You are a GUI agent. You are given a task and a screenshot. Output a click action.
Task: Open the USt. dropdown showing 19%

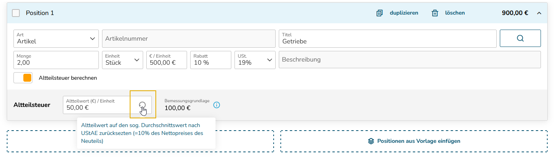255,60
